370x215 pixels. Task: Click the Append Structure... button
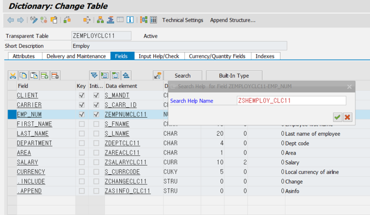coord(233,20)
